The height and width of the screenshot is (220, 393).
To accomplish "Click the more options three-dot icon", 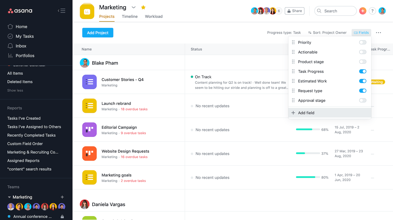I will click(x=378, y=33).
